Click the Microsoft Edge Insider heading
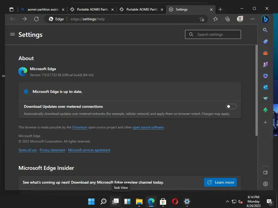The width and height of the screenshot is (278, 208). (46, 168)
